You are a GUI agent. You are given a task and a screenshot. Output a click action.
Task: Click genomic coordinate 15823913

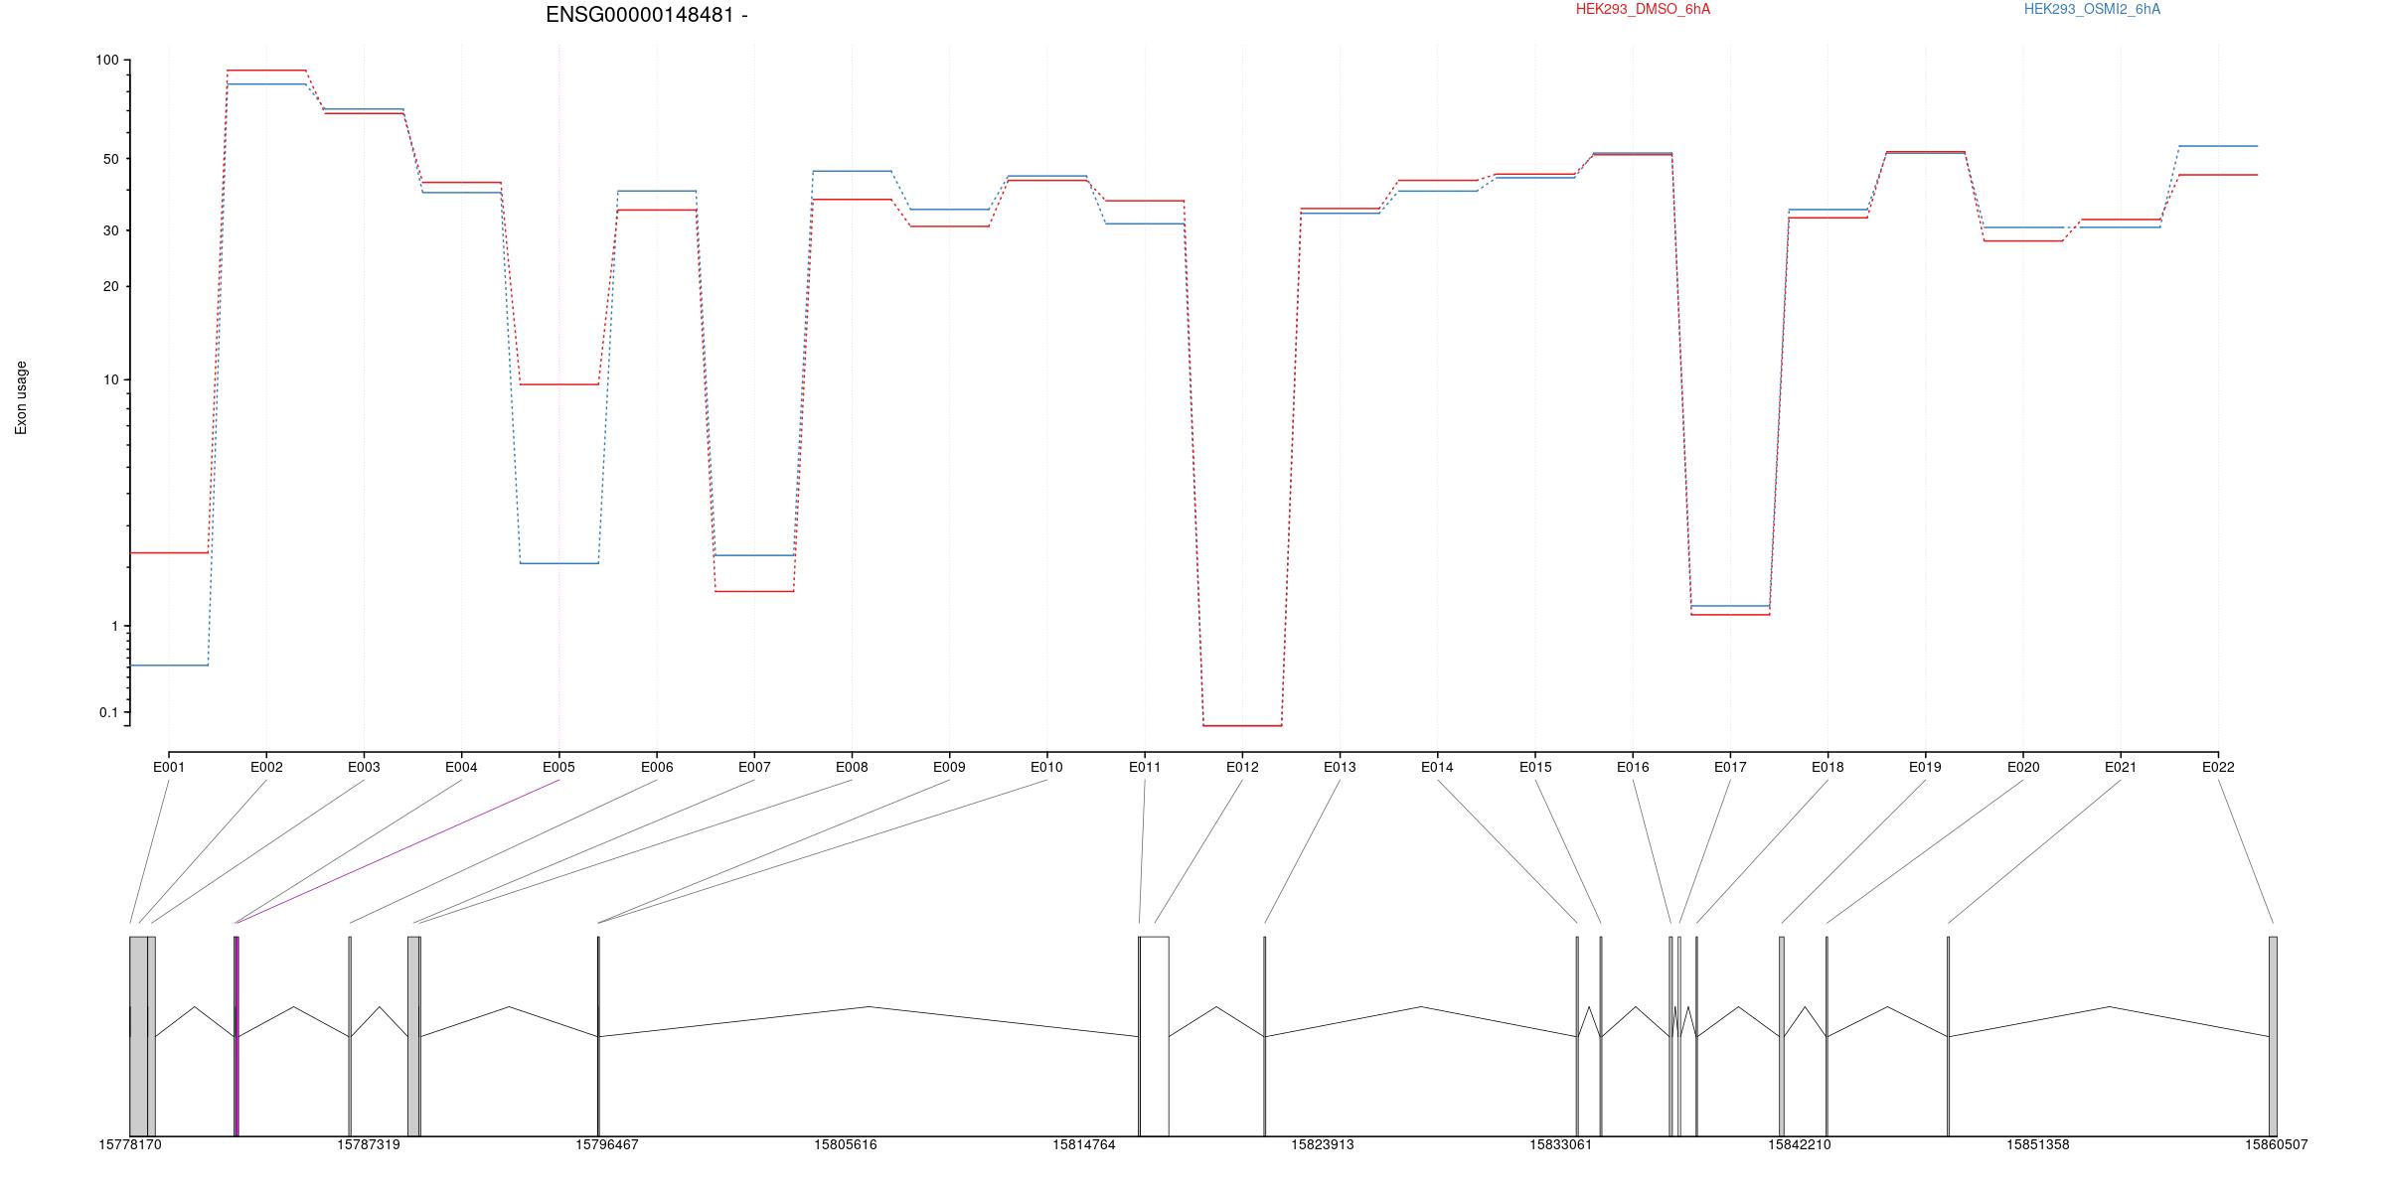1323,1144
